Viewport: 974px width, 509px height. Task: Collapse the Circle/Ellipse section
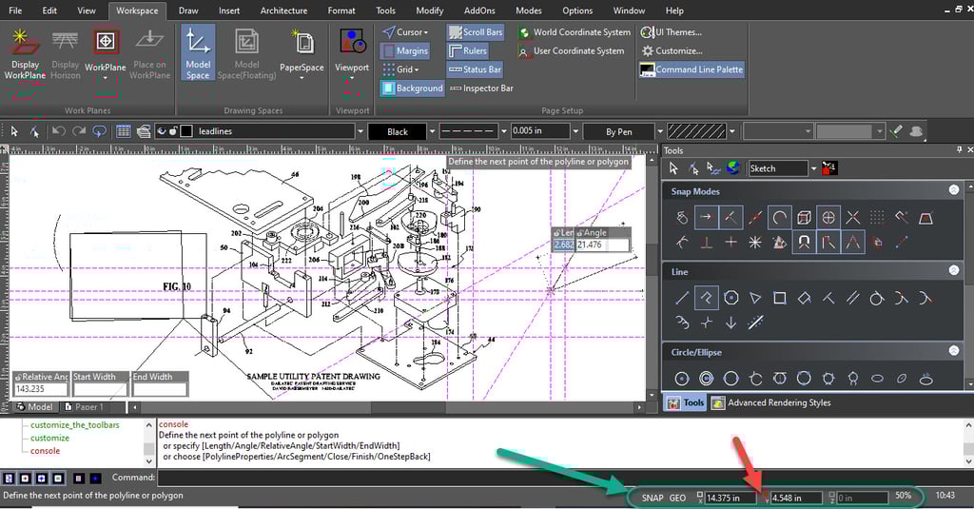pos(954,350)
